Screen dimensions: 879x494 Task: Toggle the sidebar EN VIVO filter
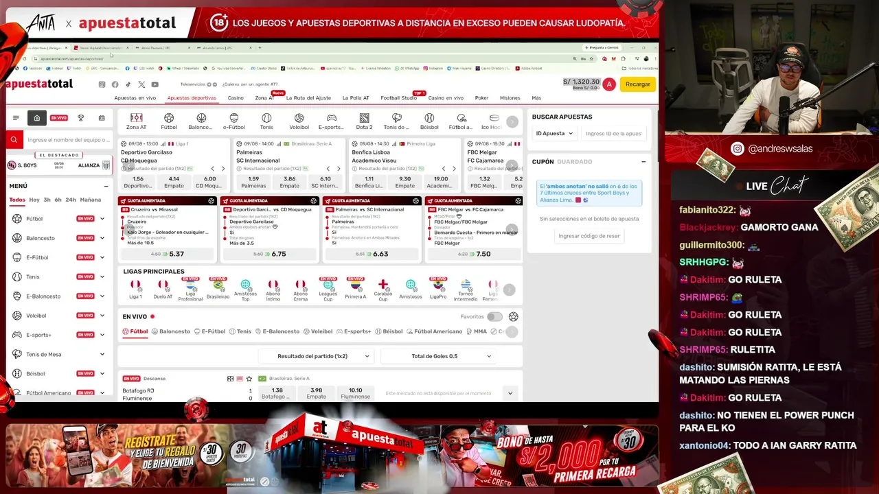pyautogui.click(x=59, y=118)
